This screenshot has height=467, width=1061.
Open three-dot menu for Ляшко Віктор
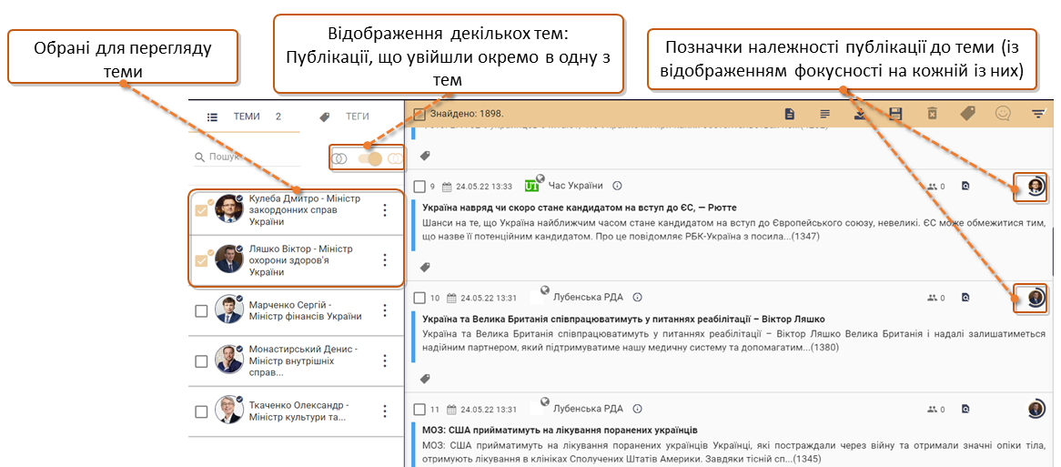385,260
